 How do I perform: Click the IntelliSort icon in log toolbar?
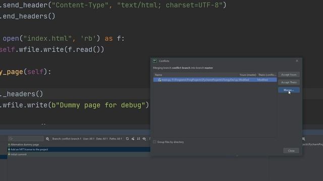pos(138,139)
